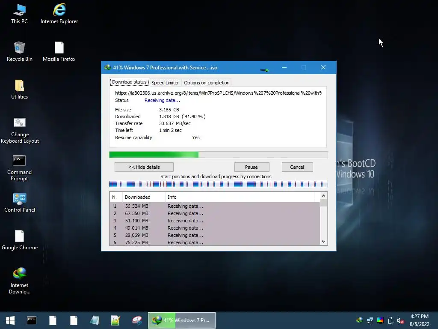Select connection row 4 with 49.014 MB

(x=215, y=228)
